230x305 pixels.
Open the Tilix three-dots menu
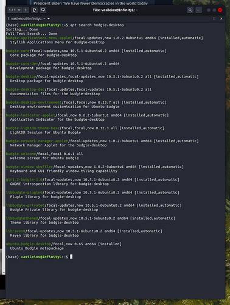coord(199,10)
